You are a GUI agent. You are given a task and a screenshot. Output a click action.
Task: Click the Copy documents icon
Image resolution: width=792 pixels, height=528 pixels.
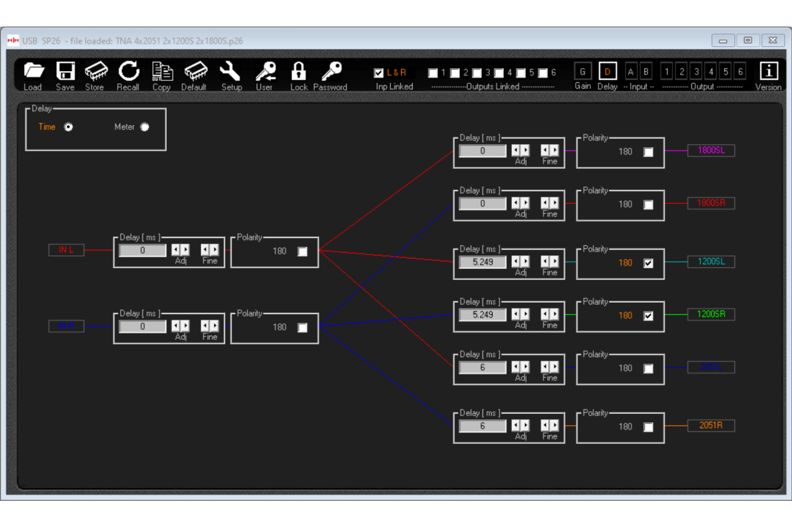(x=162, y=72)
